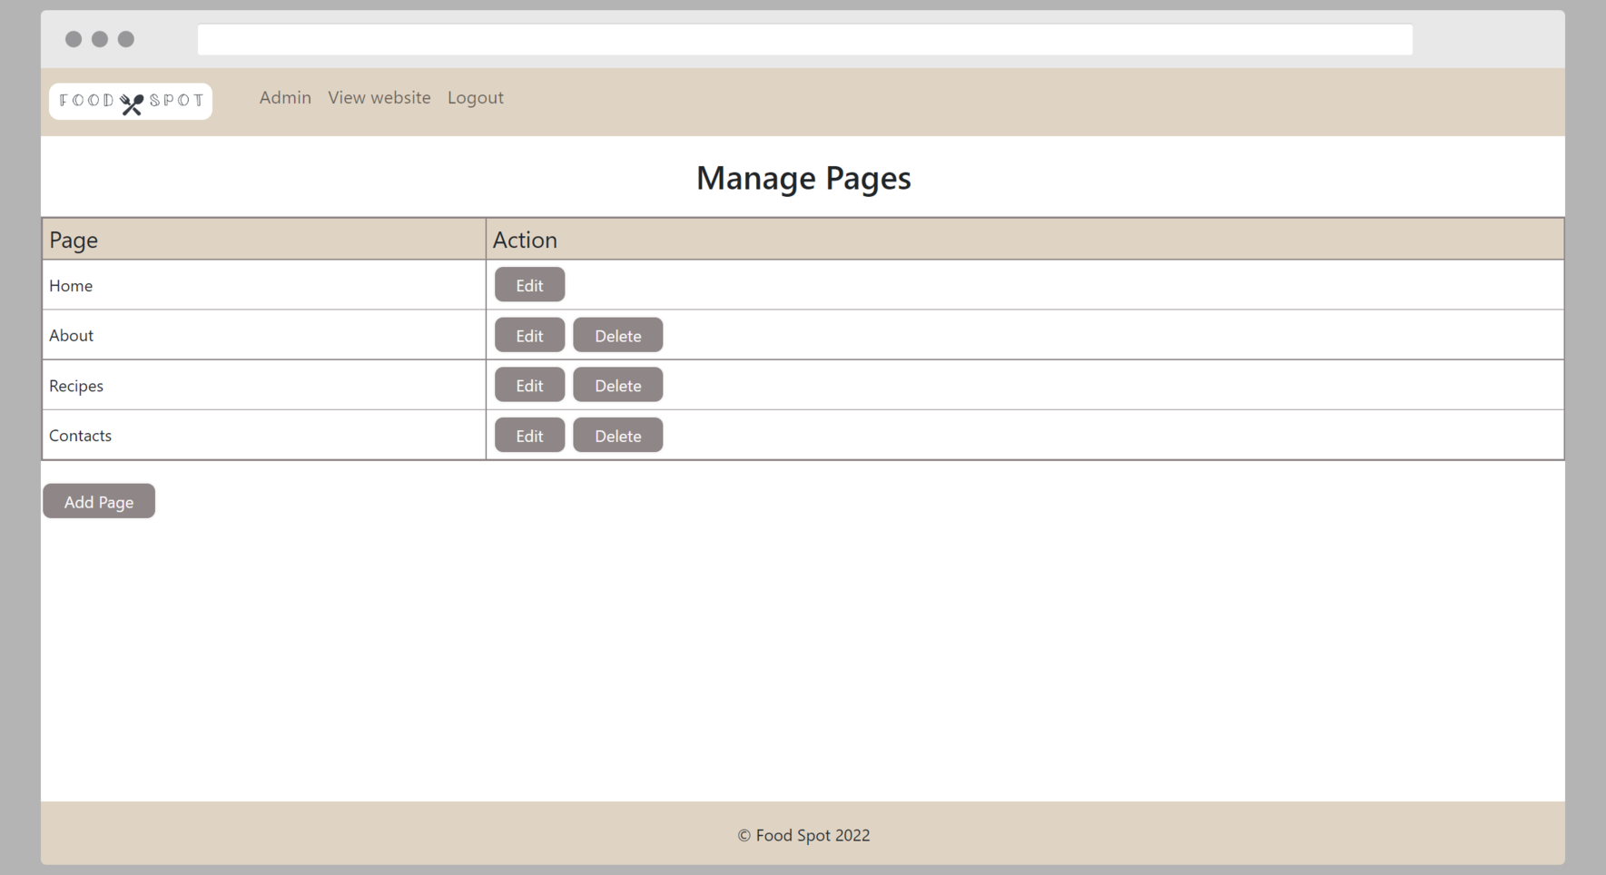This screenshot has width=1606, height=875.
Task: Click Logout in the navigation bar
Action: (x=475, y=98)
